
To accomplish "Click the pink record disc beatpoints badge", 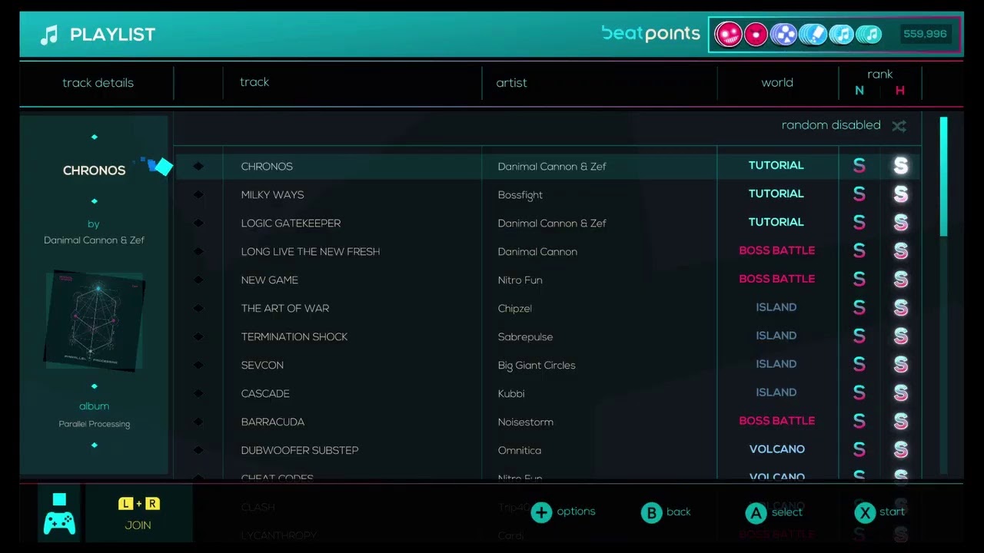I will (756, 35).
